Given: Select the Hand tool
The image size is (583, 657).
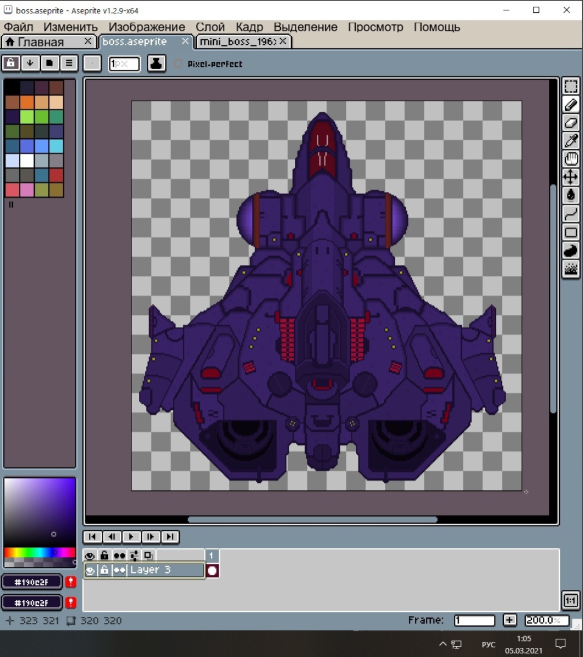Looking at the screenshot, I should tap(571, 159).
